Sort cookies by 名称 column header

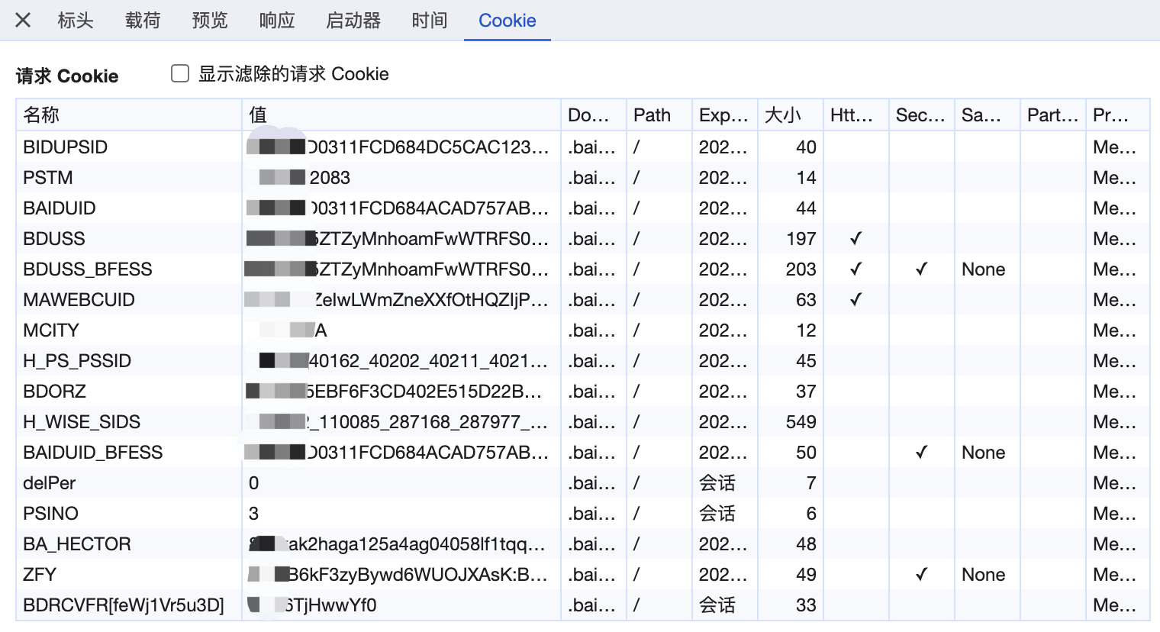pyautogui.click(x=41, y=115)
